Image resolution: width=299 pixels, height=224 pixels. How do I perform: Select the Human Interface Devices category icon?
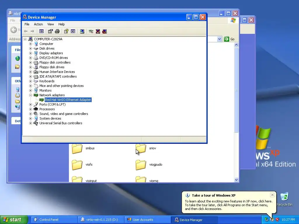pyautogui.click(x=36, y=72)
